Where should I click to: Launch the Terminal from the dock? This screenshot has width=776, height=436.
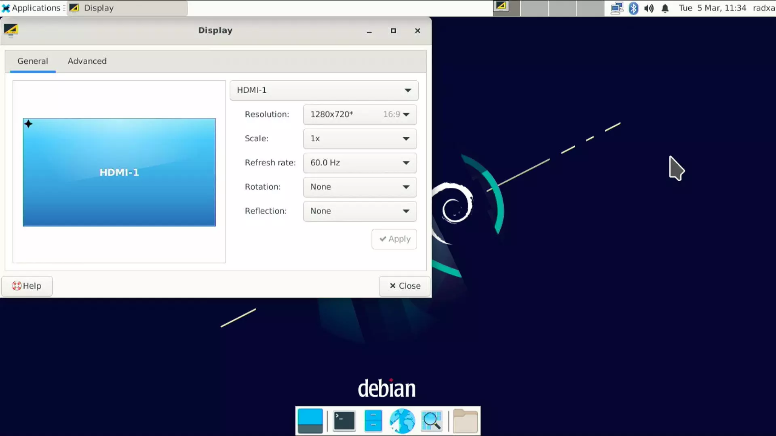pos(344,421)
